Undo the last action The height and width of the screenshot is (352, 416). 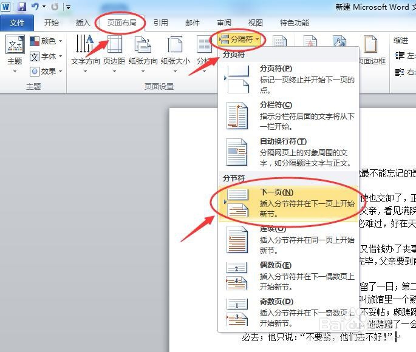(x=35, y=7)
